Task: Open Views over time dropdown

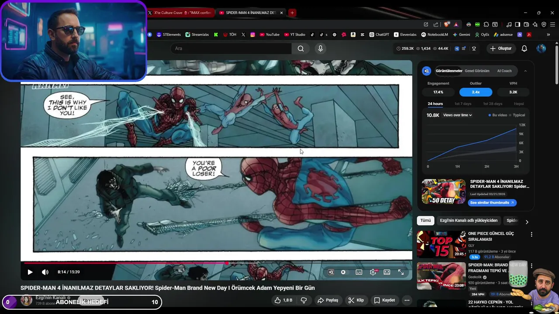Action: click(457, 115)
